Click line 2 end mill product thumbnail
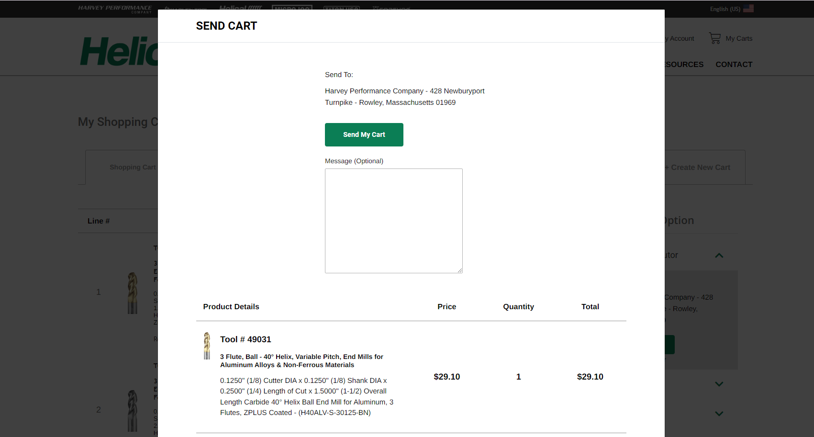This screenshot has height=437, width=814. [133, 411]
